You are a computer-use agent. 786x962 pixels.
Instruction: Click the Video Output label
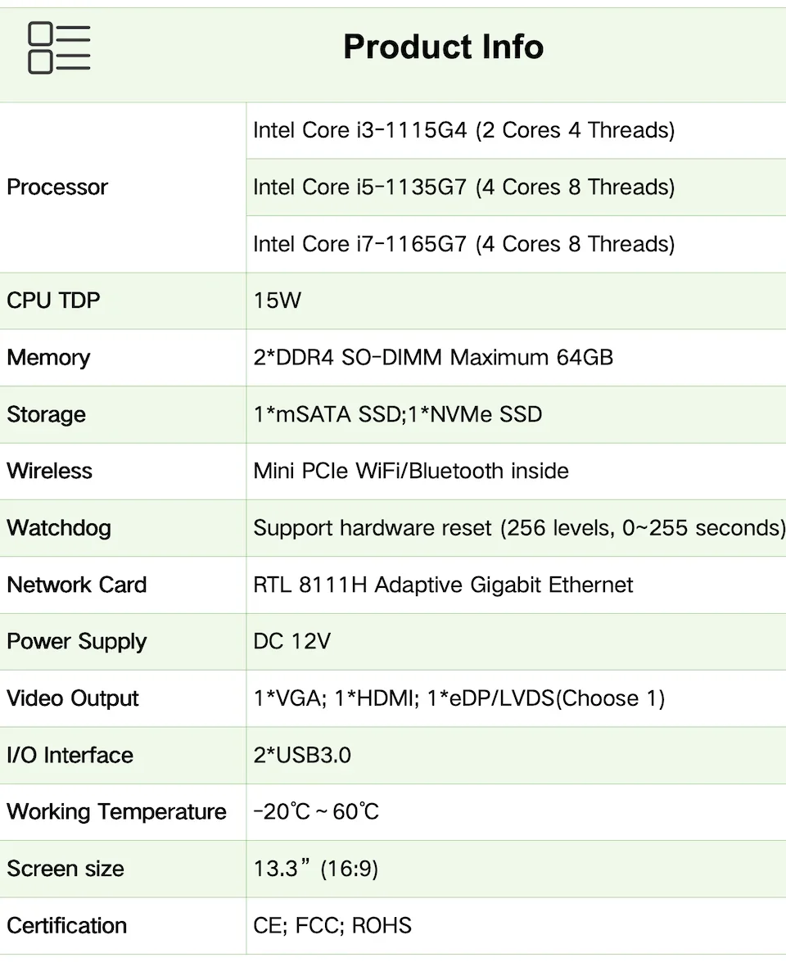coord(73,698)
